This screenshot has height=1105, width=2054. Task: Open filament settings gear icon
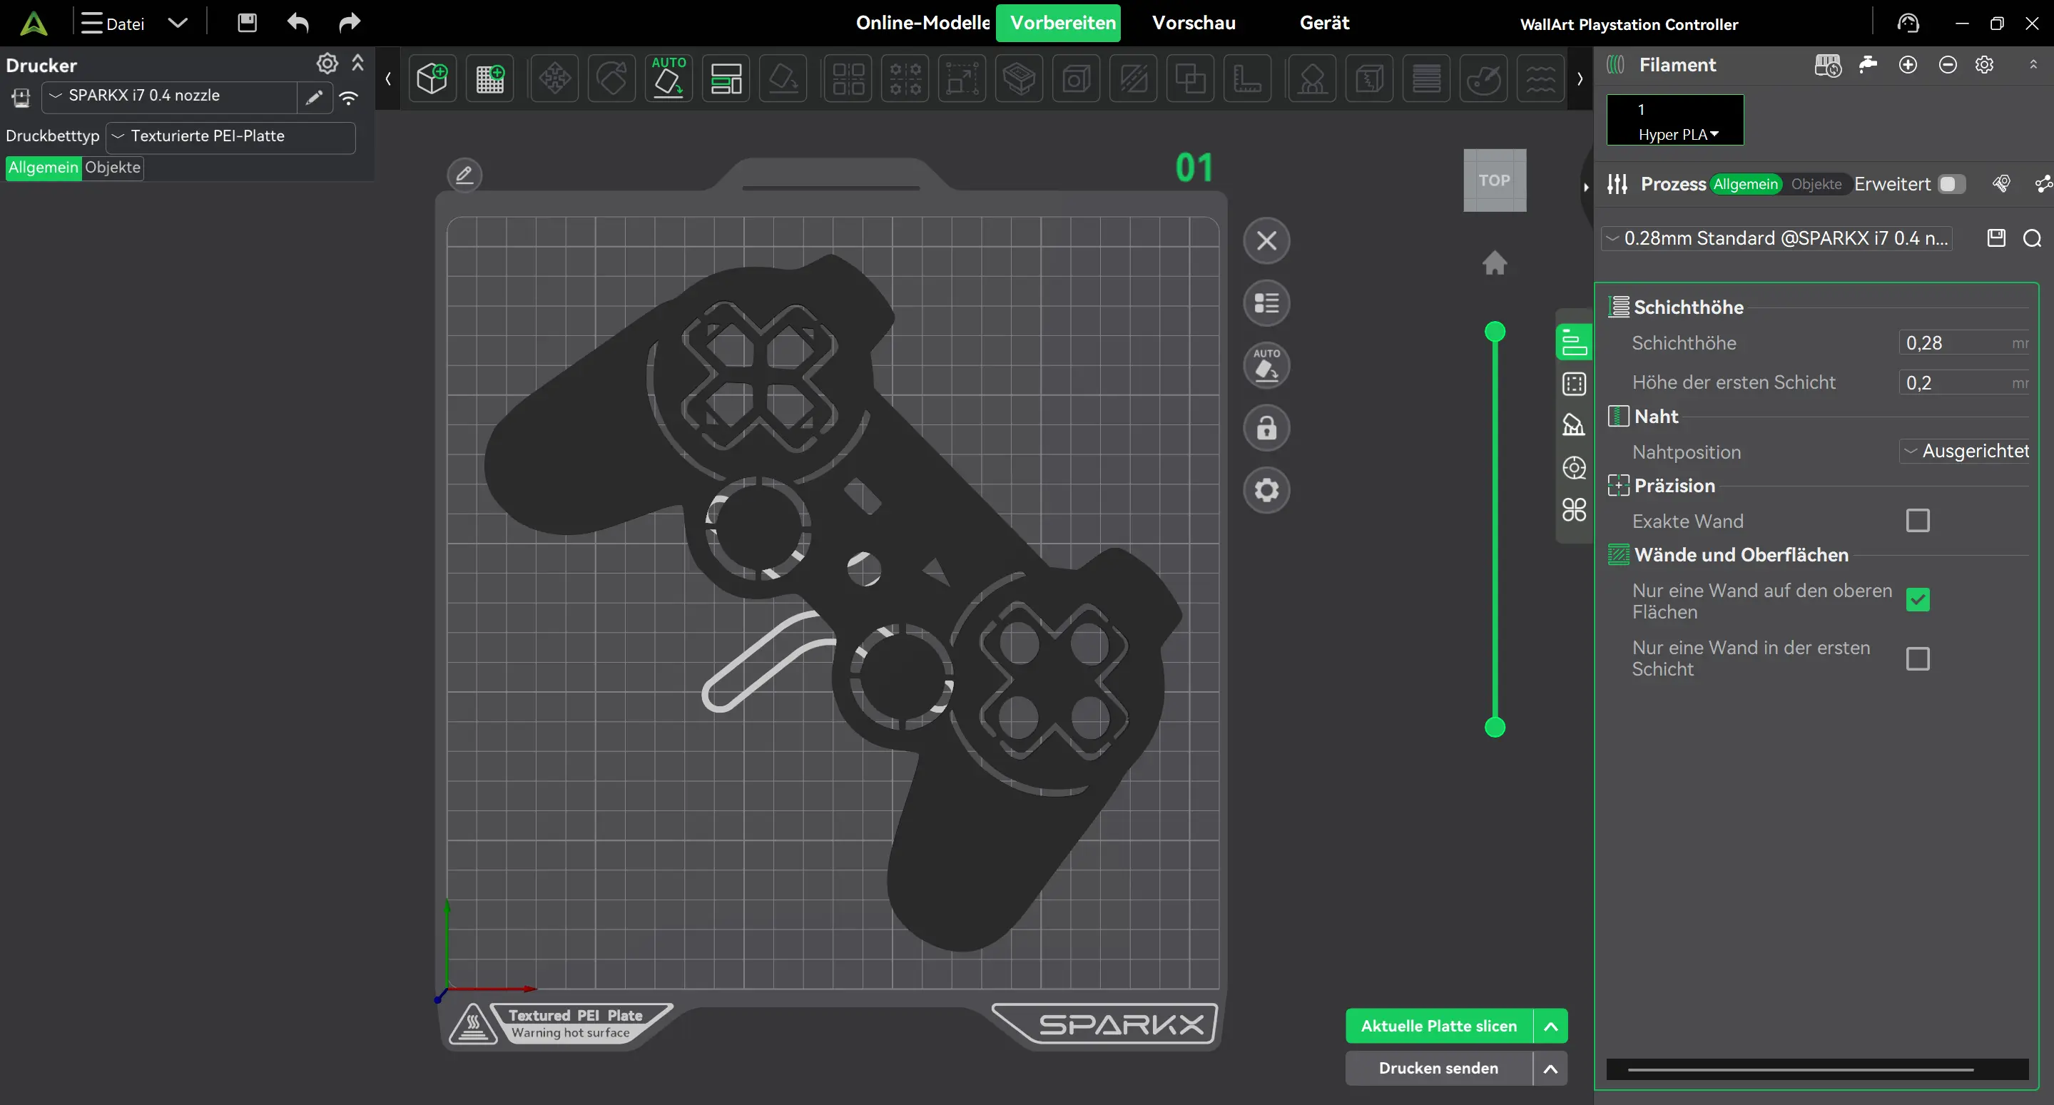(x=1985, y=65)
